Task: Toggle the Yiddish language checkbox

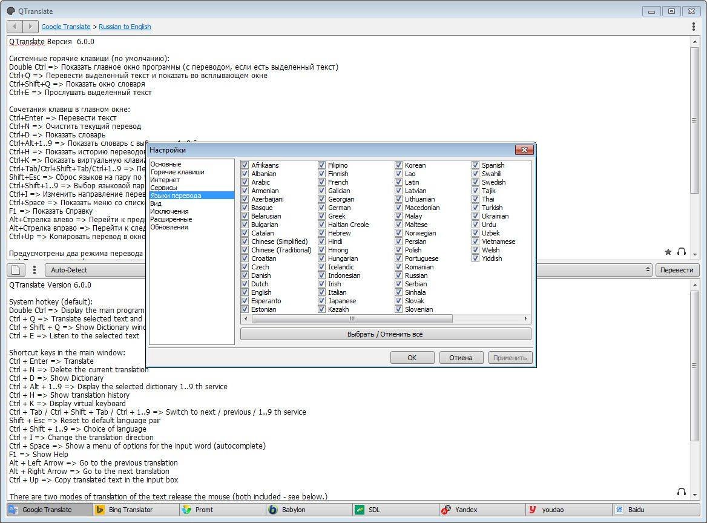Action: (x=475, y=258)
